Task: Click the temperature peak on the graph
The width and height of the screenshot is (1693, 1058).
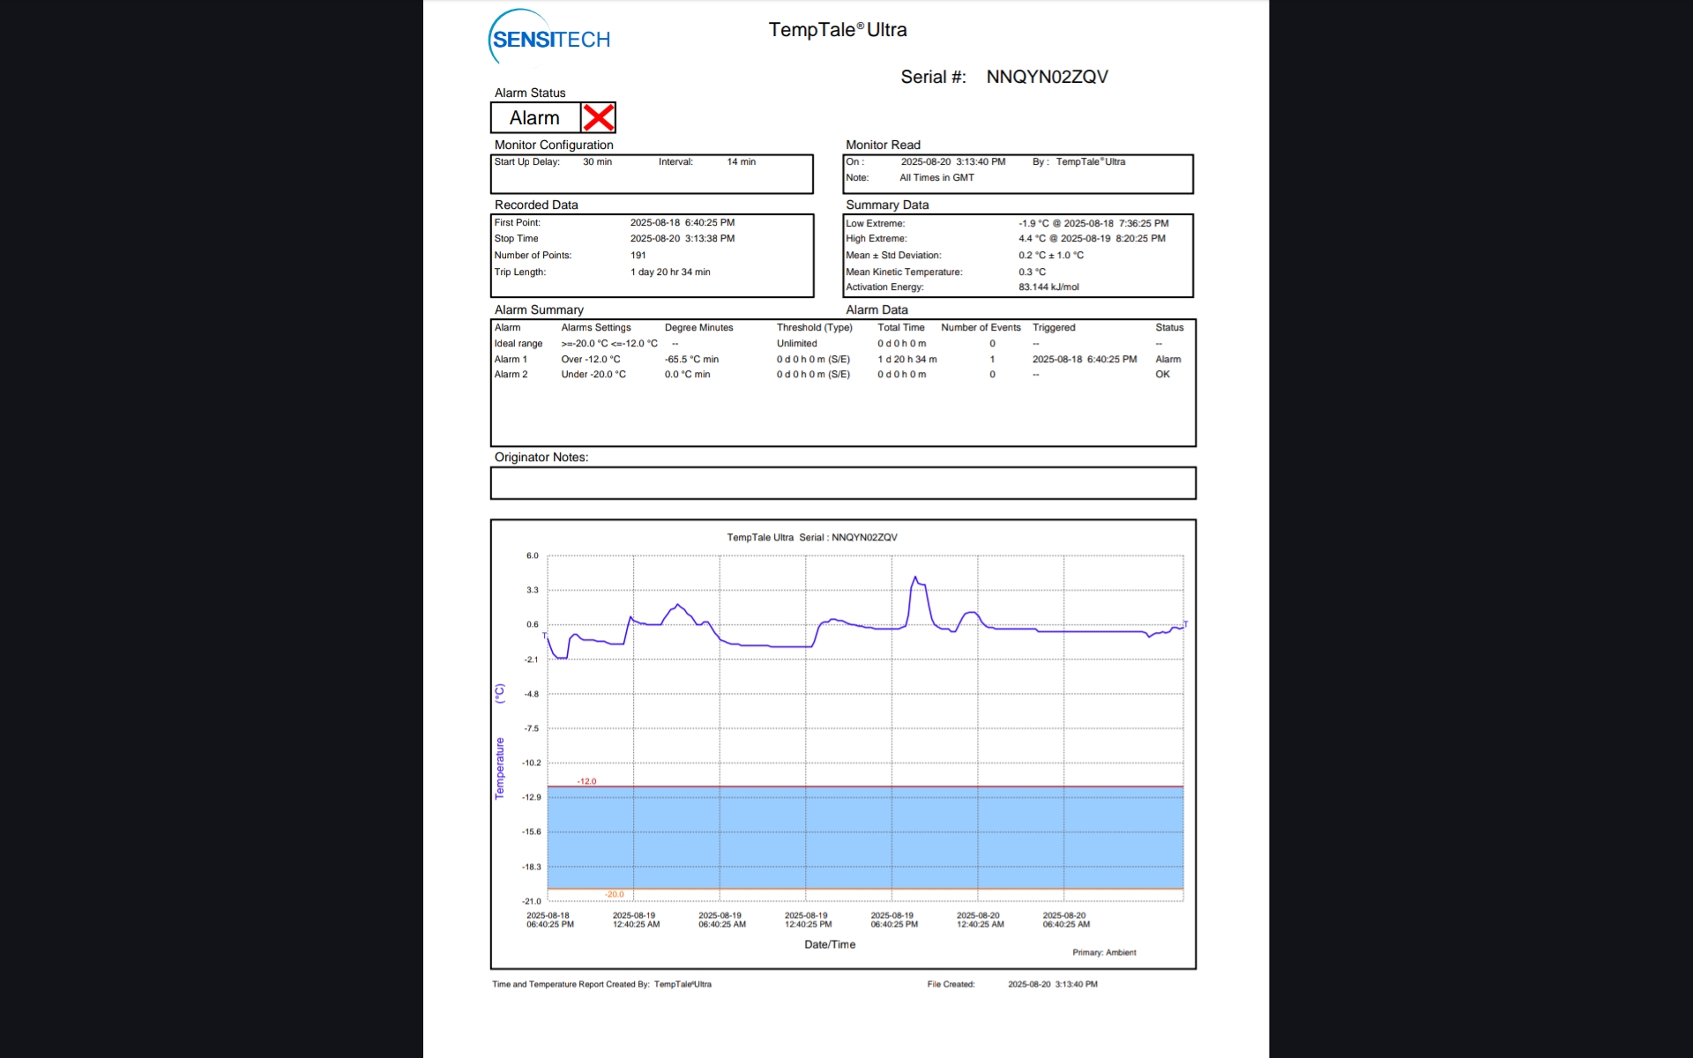Action: (915, 577)
